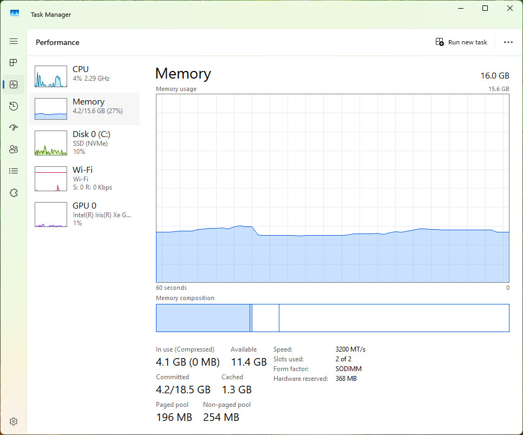
Task: Click the 'Memory composition' label
Action: [185, 298]
